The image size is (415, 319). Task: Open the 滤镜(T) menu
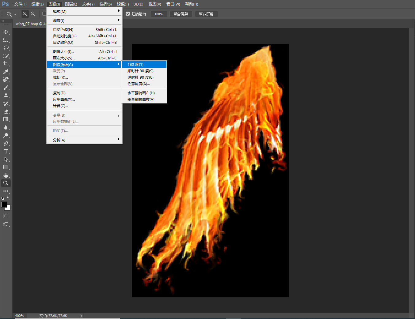click(123, 4)
